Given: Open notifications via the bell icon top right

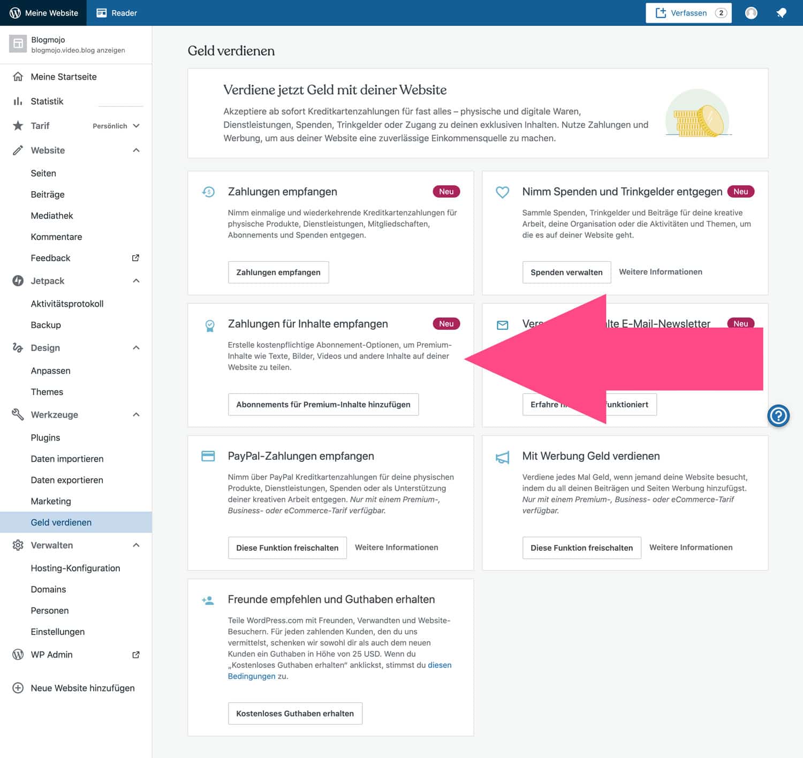Looking at the screenshot, I should point(781,12).
